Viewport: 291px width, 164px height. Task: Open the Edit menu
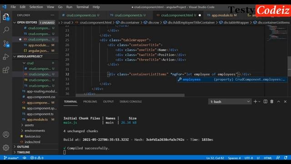(x=22, y=7)
